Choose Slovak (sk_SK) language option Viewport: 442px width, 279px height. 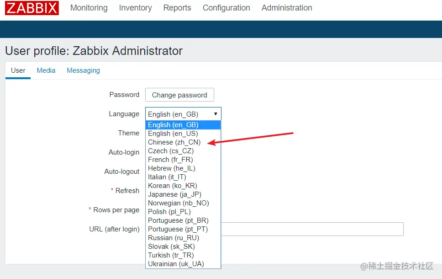pyautogui.click(x=183, y=247)
